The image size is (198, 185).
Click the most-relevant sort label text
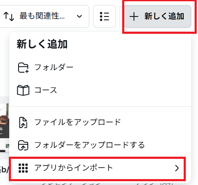click(42, 16)
